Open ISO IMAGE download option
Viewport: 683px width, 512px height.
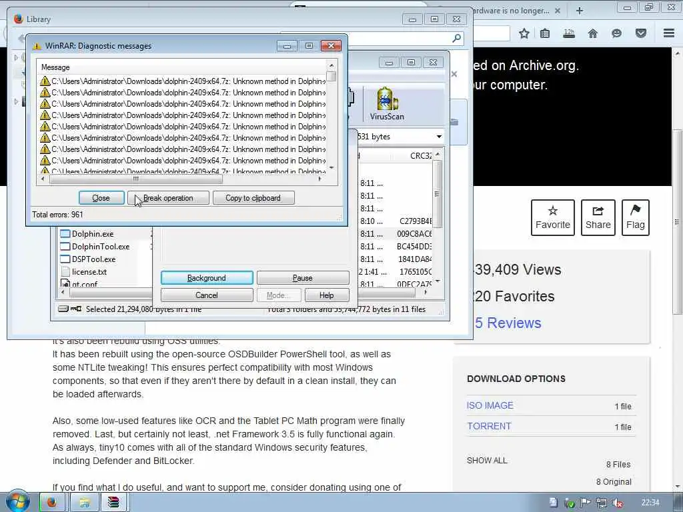click(490, 405)
